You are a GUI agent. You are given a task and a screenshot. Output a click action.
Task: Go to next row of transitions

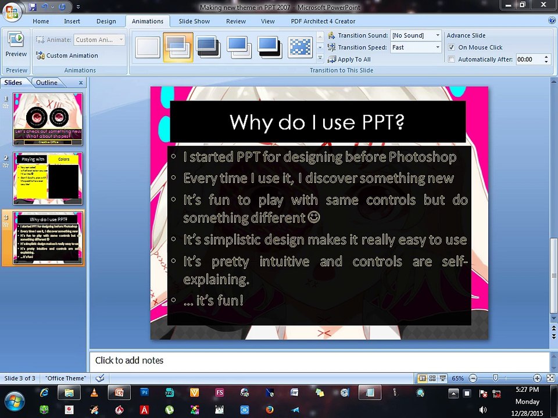tap(320, 47)
